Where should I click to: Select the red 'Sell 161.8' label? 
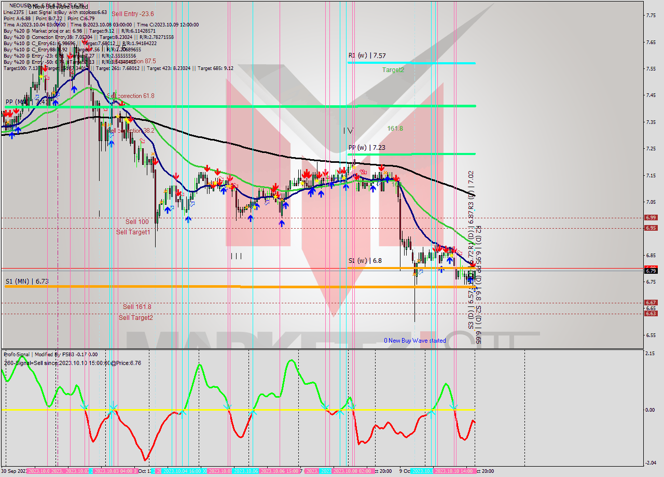(x=137, y=306)
